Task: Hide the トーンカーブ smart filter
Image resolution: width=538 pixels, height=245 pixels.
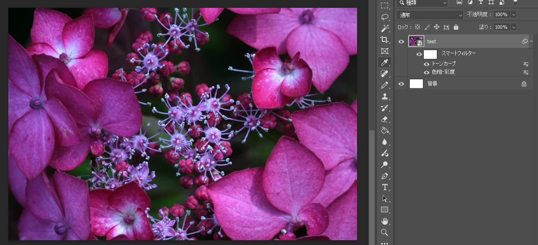Action: pyautogui.click(x=427, y=64)
